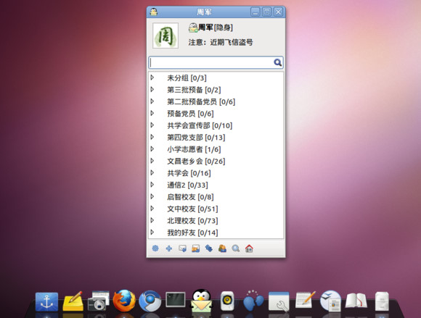Screen dimensions: 421x318
Task: Click the 注意：近期飞信盗号 signature text
Action: pyautogui.click(x=221, y=42)
